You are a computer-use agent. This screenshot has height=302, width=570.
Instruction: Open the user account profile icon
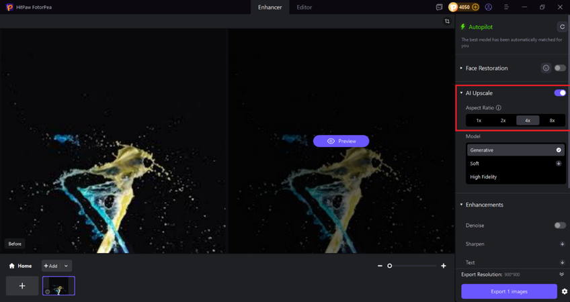coord(489,7)
